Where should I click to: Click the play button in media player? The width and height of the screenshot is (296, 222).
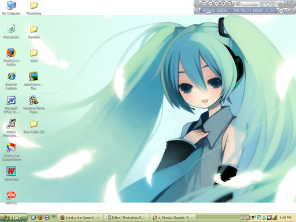[x=210, y=3]
